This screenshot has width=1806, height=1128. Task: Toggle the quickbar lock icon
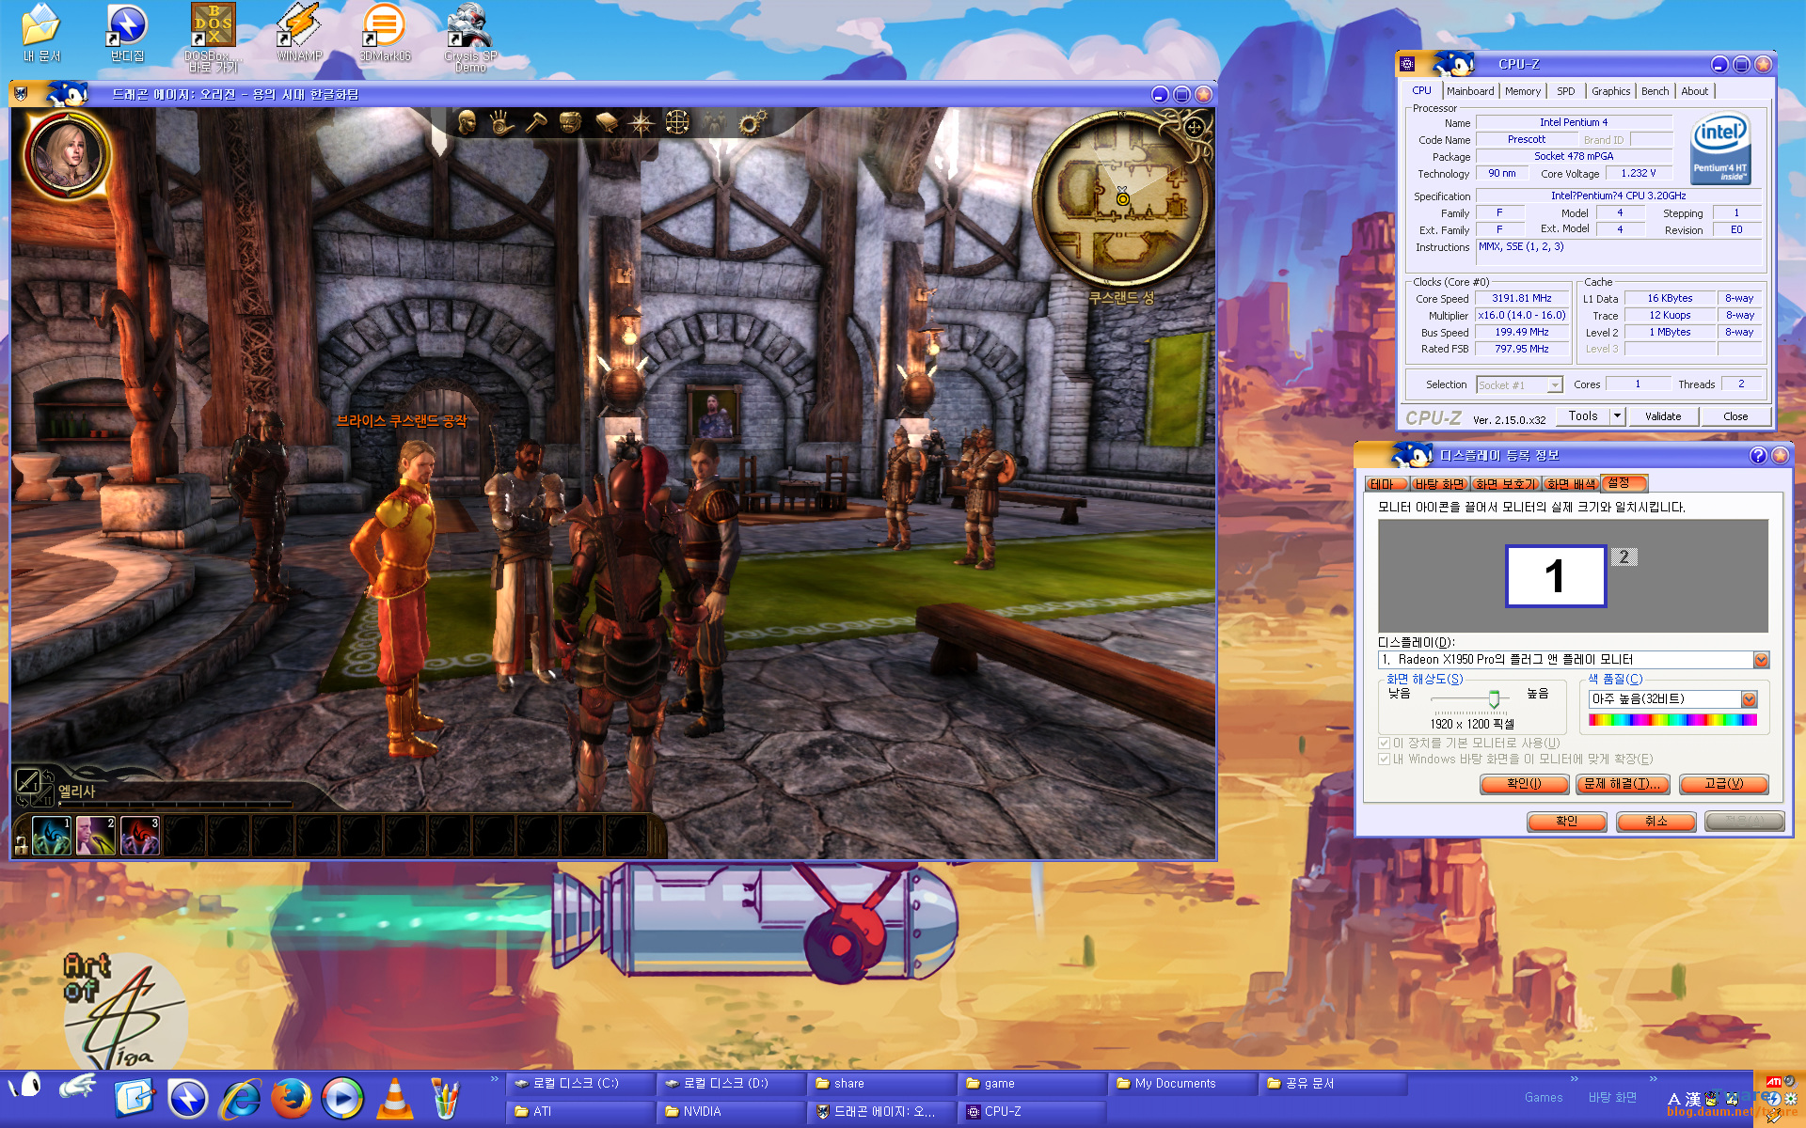tap(21, 844)
